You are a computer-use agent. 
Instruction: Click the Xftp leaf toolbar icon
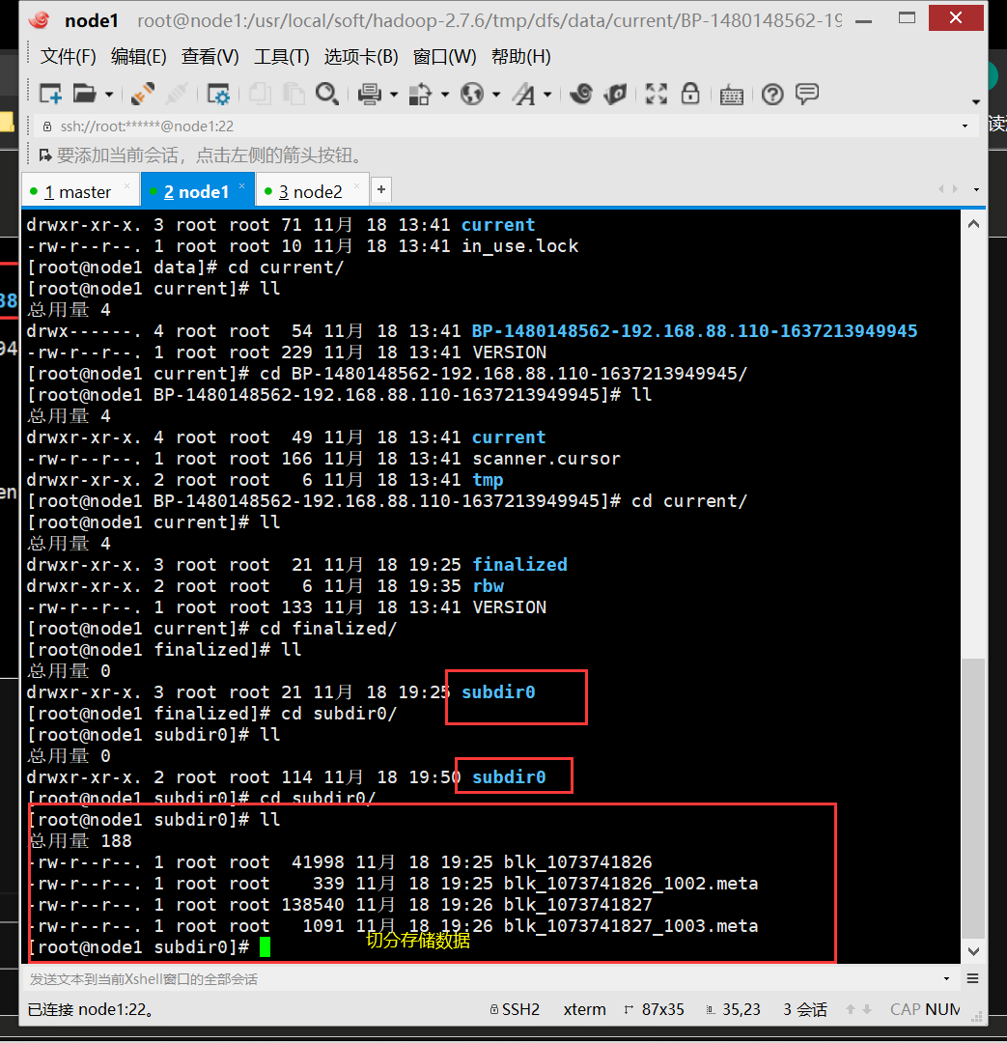(x=615, y=94)
